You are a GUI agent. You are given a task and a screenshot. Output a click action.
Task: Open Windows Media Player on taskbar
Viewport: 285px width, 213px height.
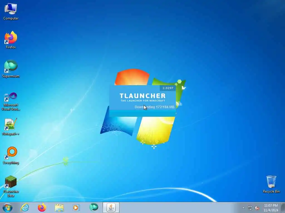click(76, 207)
